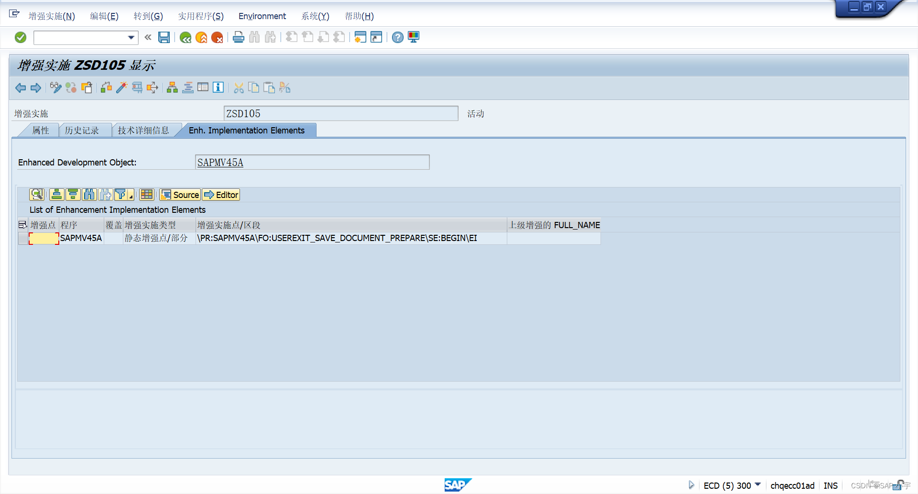Click the blue Information icon
This screenshot has width=918, height=494.
tap(218, 88)
